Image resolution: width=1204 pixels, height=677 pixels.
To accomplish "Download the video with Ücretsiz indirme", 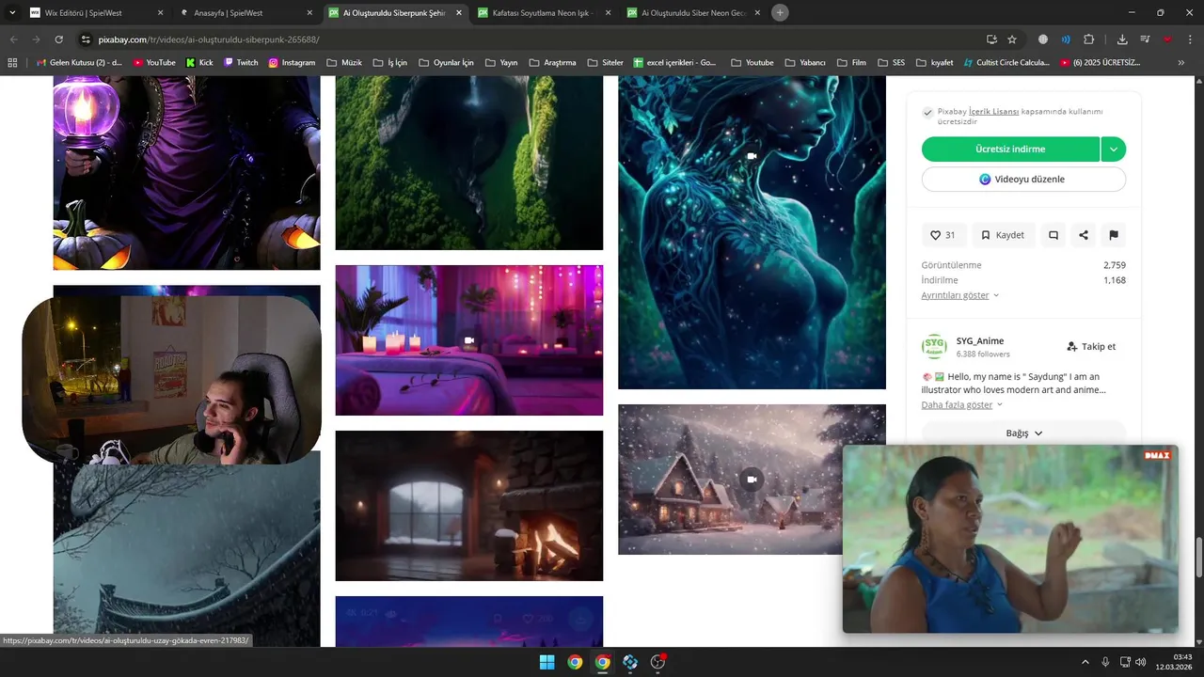I will 1010,149.
